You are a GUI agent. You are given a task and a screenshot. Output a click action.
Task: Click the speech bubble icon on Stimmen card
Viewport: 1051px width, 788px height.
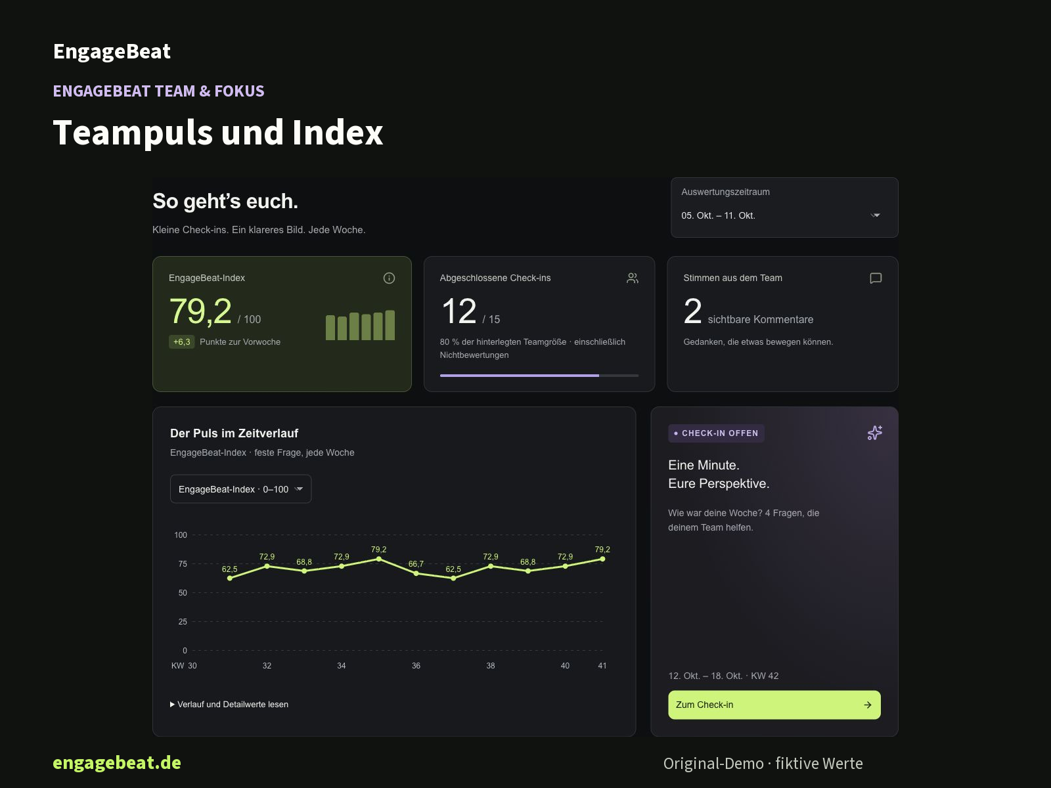coord(876,278)
